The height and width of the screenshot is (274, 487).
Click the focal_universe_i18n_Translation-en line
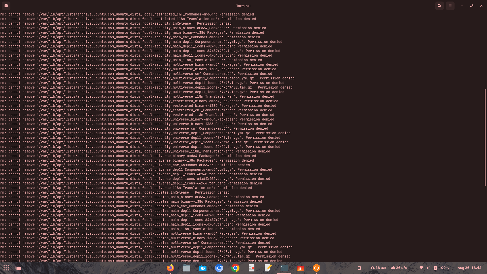click(x=126, y=188)
